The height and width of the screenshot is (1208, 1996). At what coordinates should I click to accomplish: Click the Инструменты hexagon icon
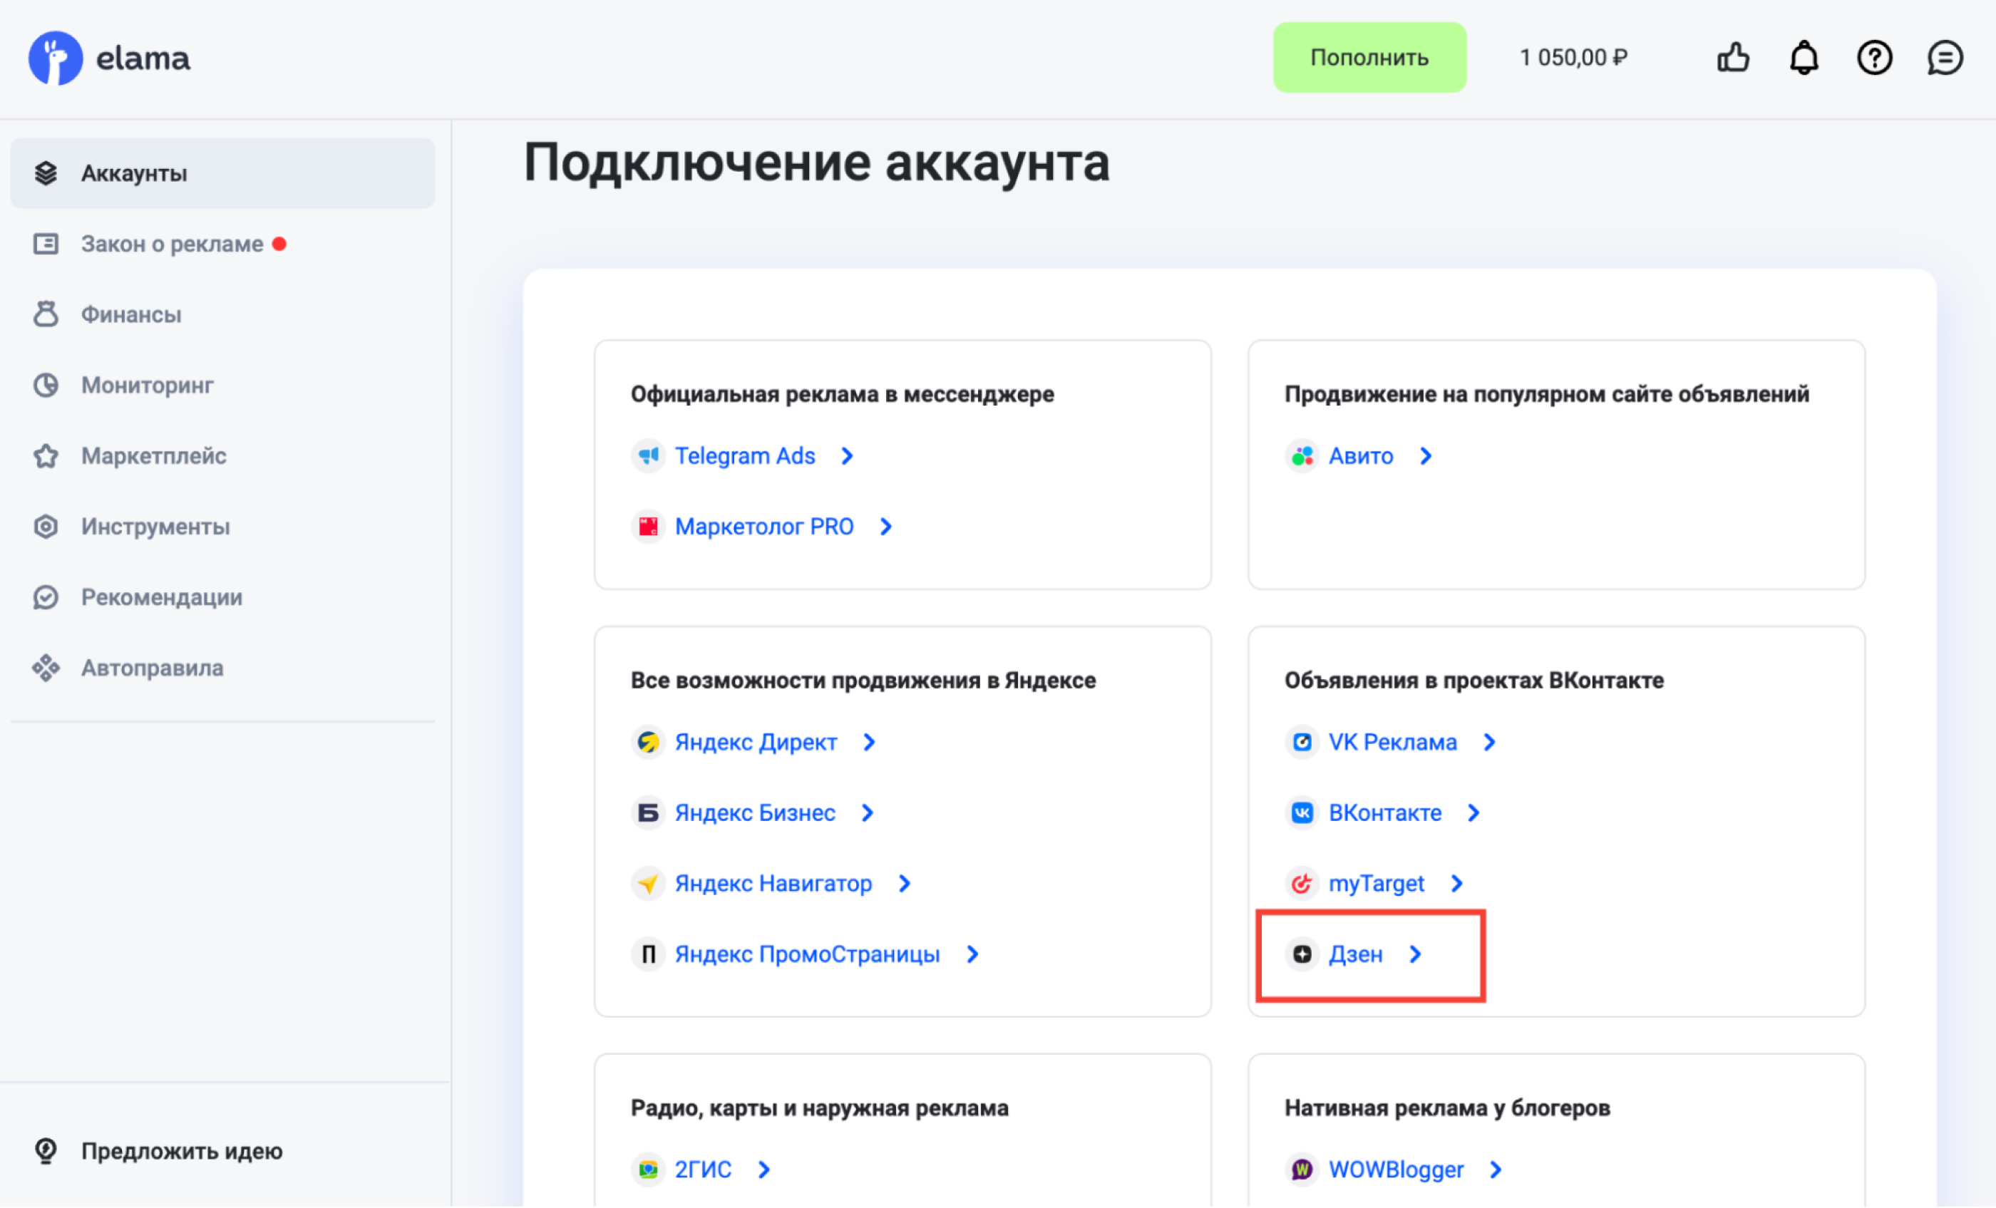pyautogui.click(x=46, y=526)
